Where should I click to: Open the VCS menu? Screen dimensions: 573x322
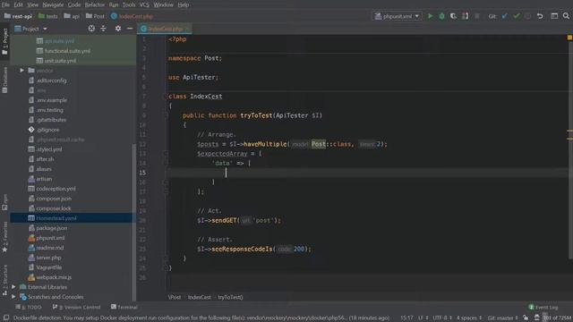144,4
